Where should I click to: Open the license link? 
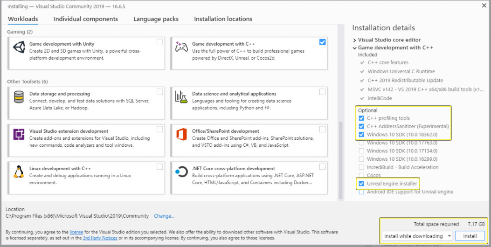coord(76,232)
